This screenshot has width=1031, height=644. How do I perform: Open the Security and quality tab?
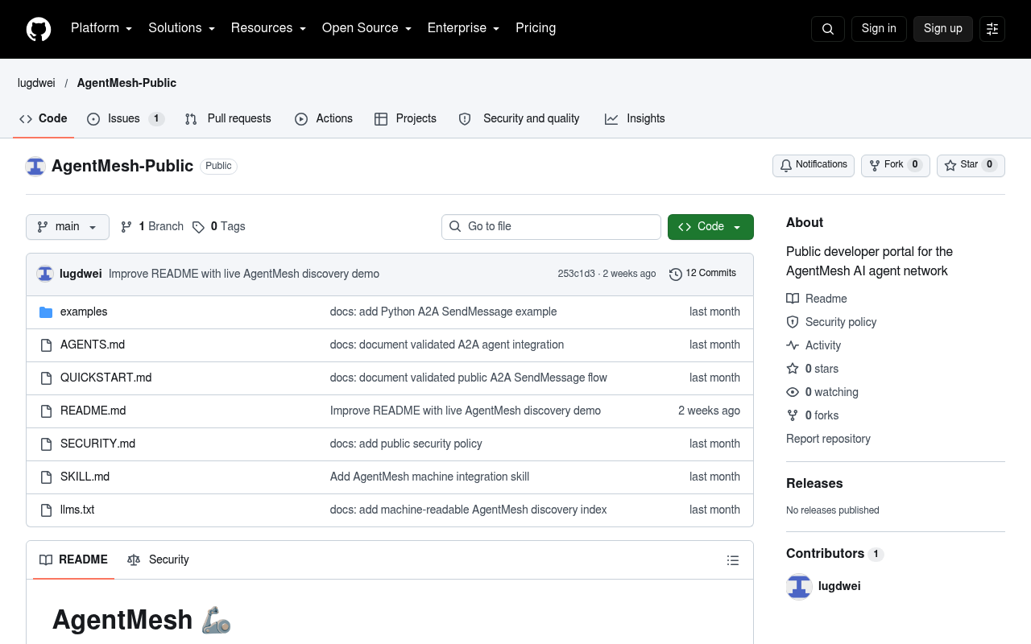(519, 118)
